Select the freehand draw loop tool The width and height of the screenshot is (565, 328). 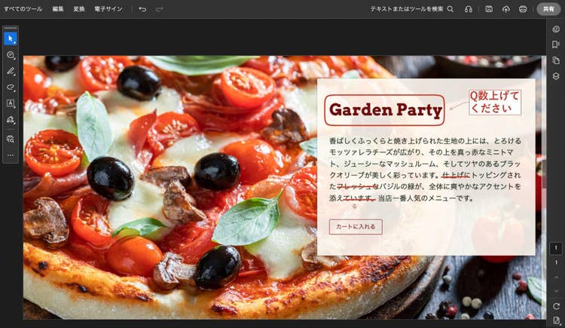tap(11, 87)
